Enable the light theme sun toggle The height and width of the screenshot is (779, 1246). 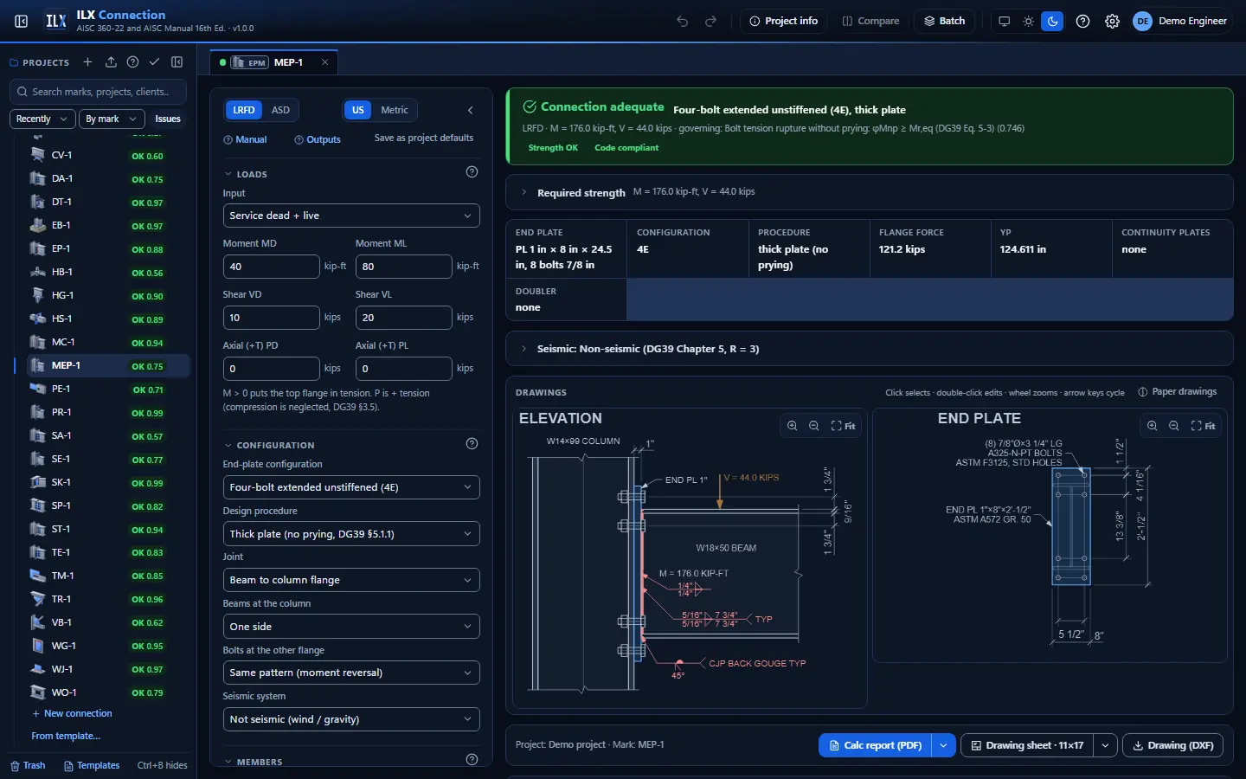pyautogui.click(x=1028, y=21)
